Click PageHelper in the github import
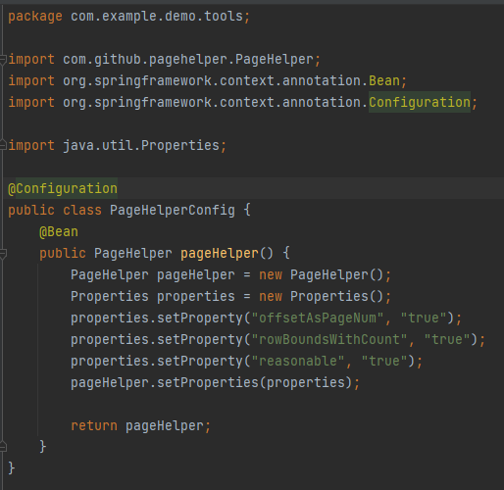This screenshot has width=504, height=490. tap(275, 59)
